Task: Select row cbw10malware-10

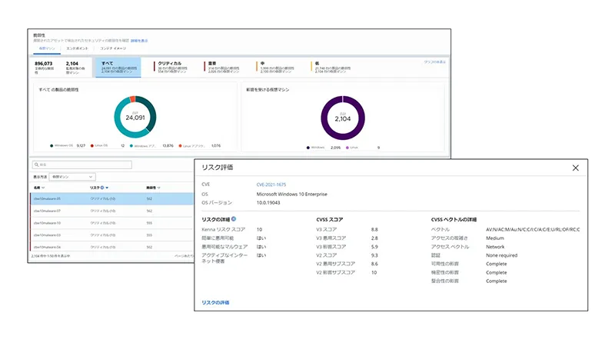Action: 111,223
